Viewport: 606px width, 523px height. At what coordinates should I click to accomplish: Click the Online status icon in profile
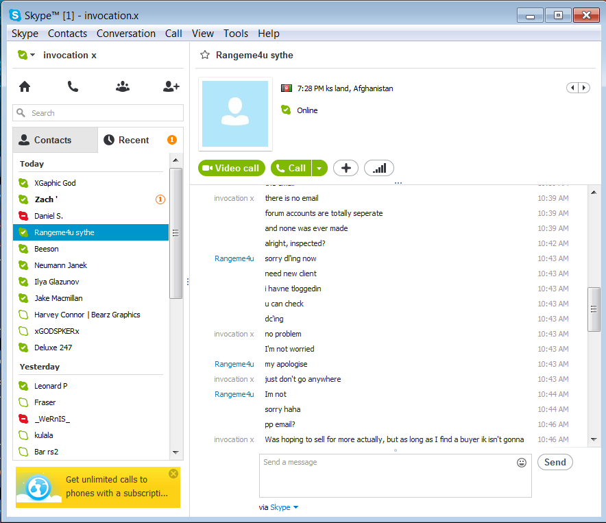coord(286,110)
